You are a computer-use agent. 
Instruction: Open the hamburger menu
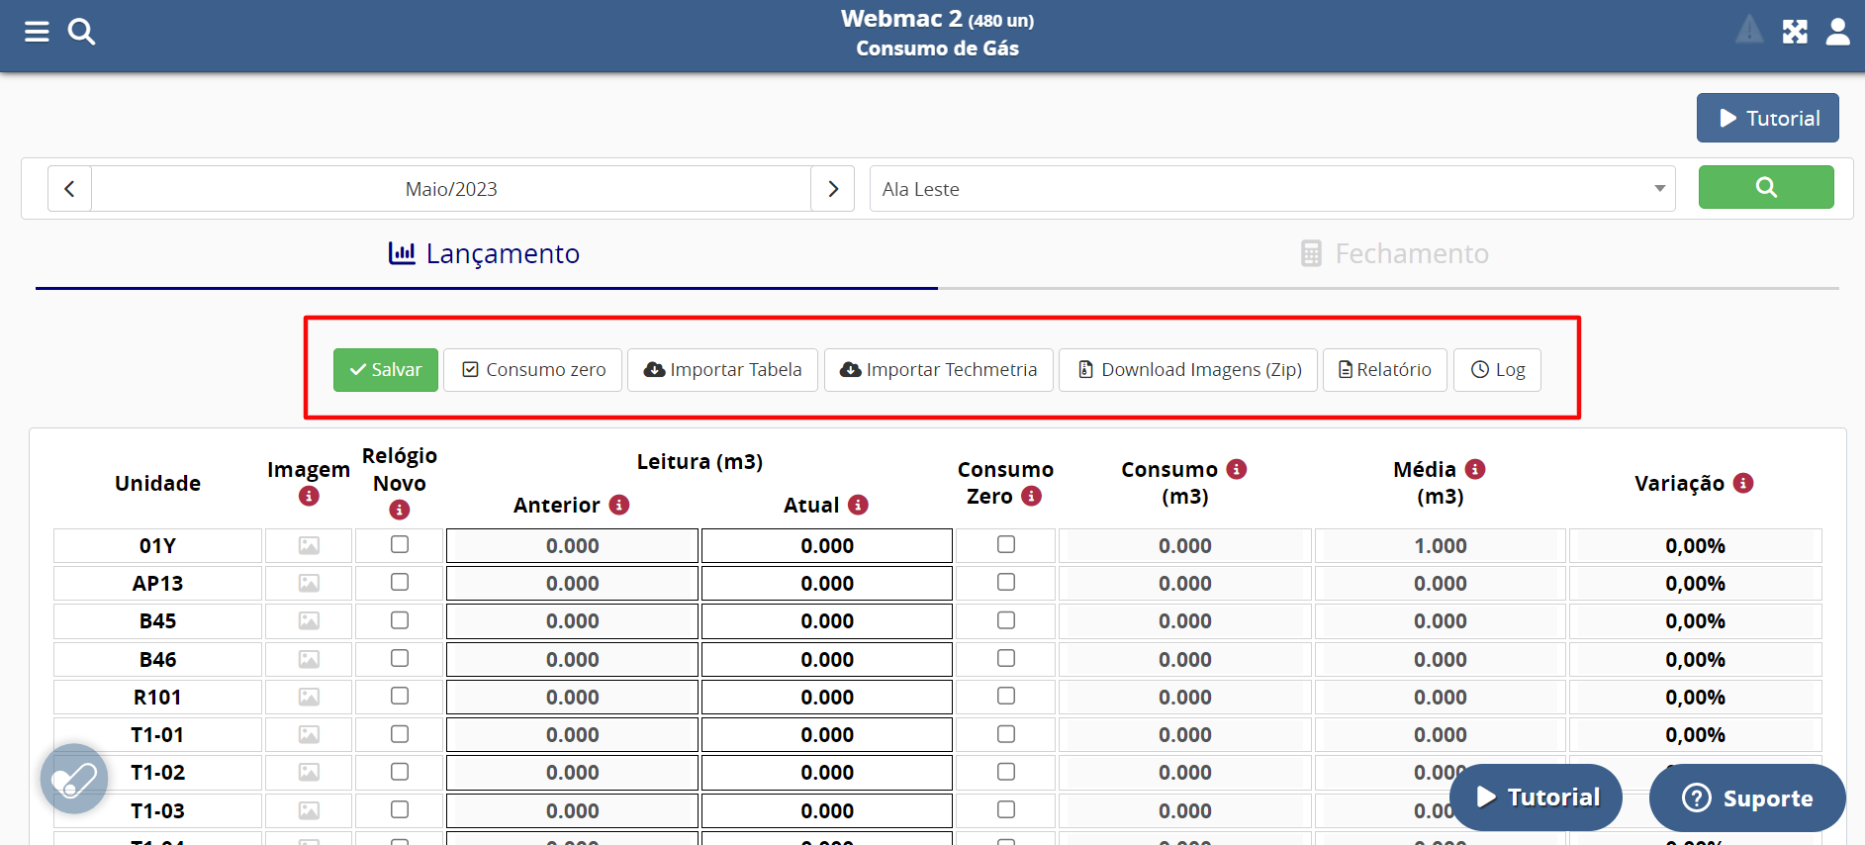coord(37,33)
